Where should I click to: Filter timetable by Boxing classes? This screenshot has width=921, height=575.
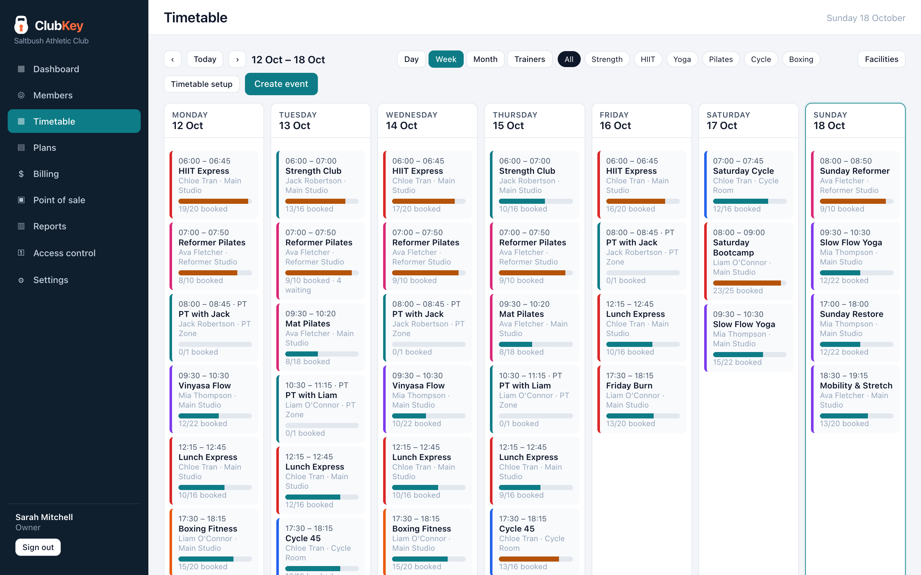tap(801, 59)
